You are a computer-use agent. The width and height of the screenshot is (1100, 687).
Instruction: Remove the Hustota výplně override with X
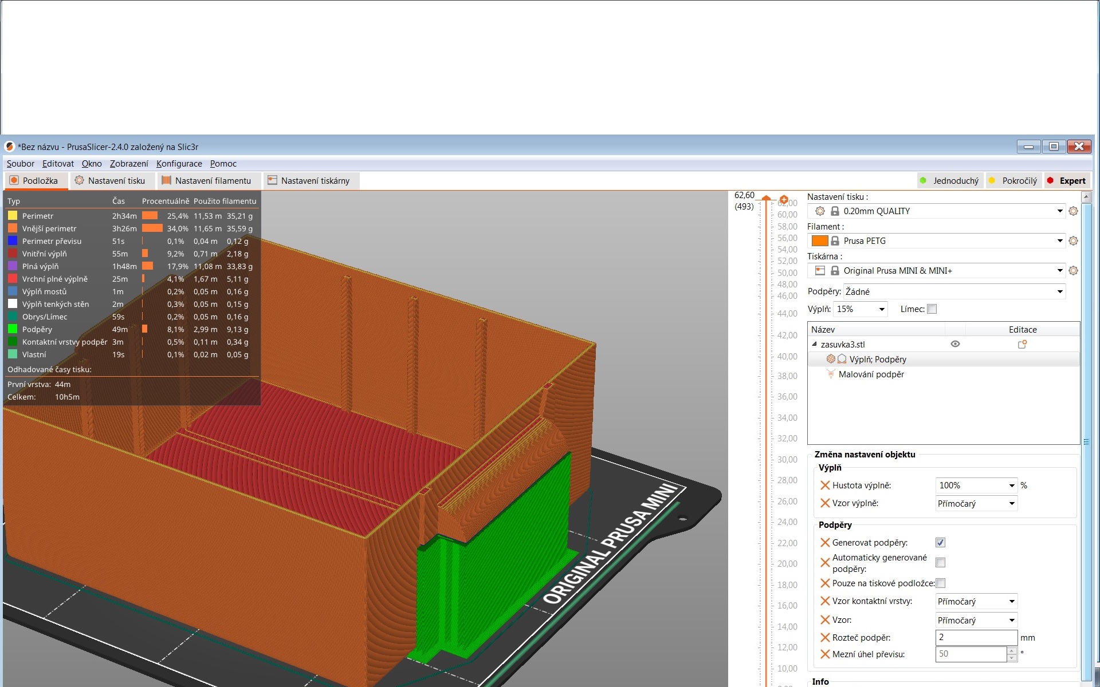(x=825, y=485)
